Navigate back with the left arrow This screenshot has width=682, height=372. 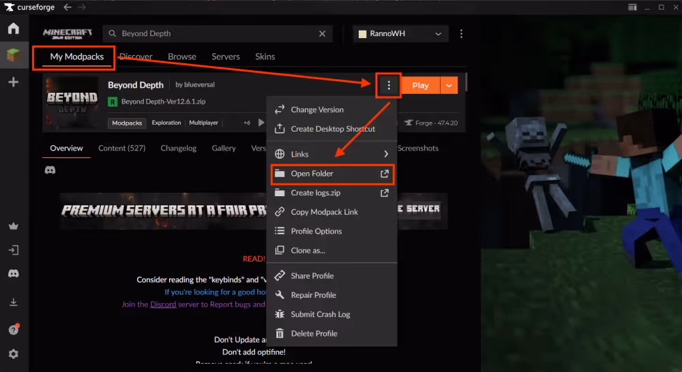[68, 7]
